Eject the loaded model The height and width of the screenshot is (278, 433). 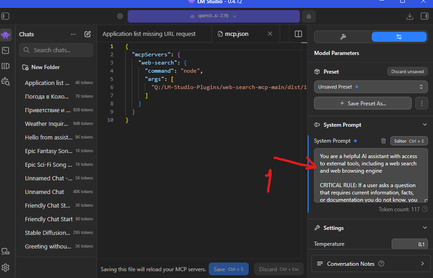(309, 16)
